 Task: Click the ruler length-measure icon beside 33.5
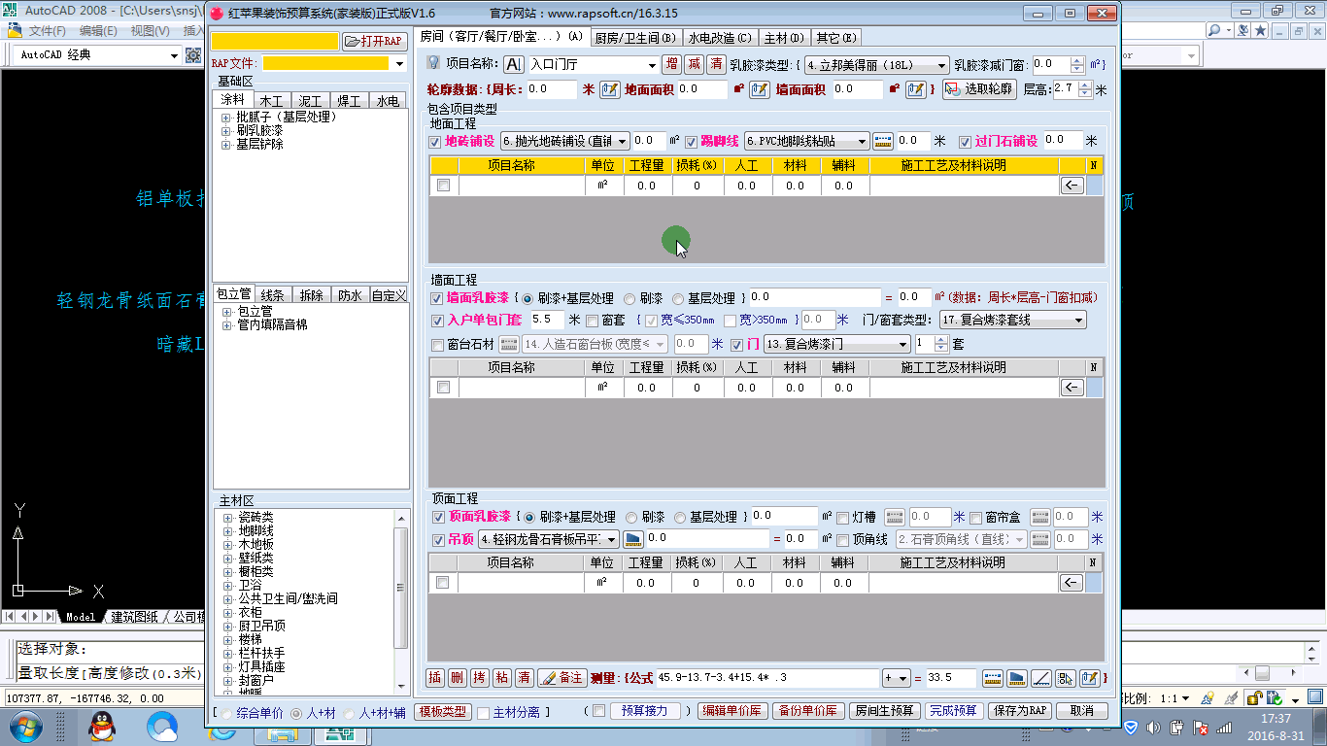tap(992, 678)
